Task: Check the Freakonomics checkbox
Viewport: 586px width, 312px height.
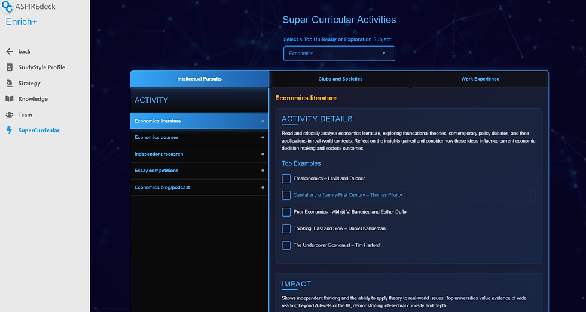Action: 286,178
